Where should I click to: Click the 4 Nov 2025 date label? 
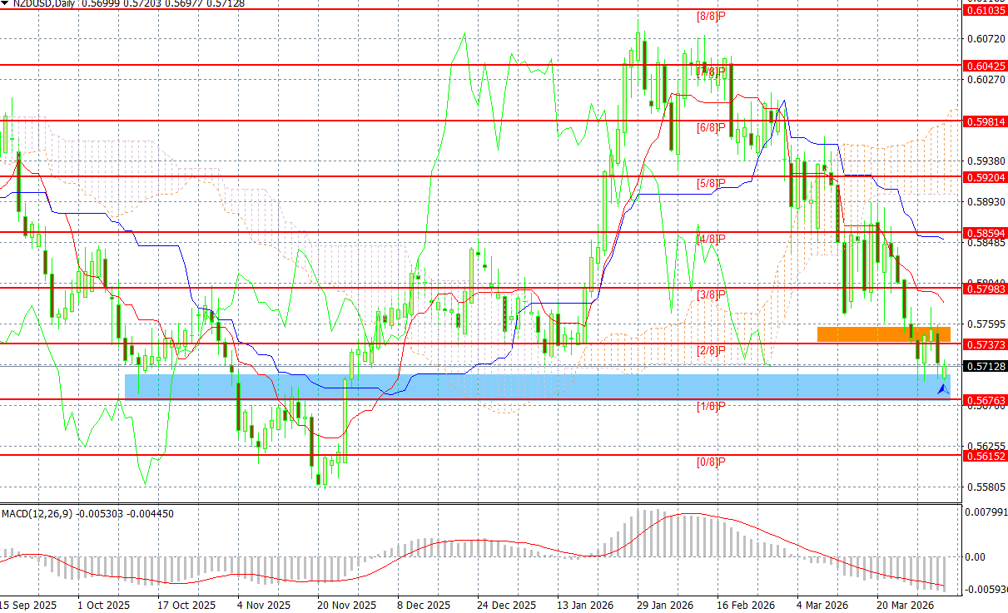tap(264, 605)
